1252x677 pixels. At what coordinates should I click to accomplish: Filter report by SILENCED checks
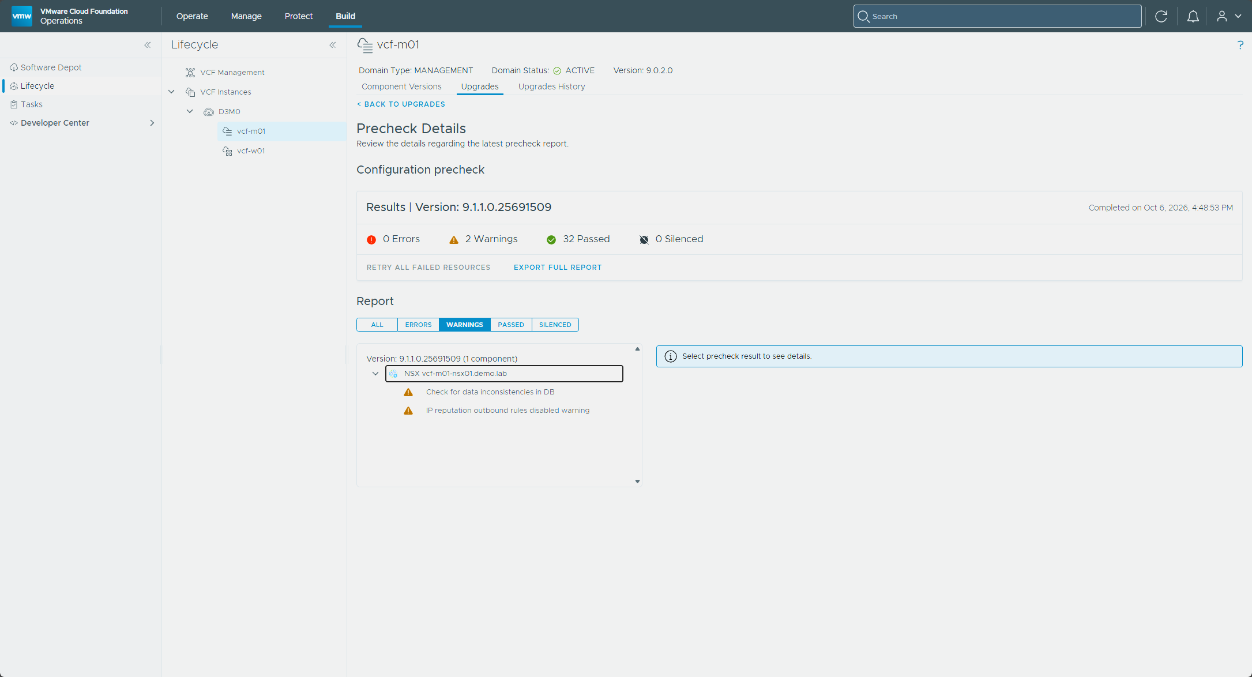point(555,325)
